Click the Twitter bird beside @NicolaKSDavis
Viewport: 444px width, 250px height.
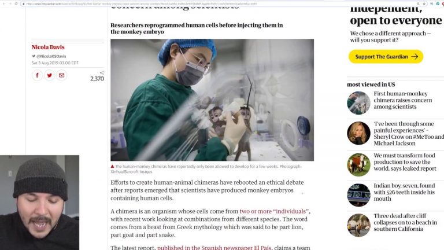(x=34, y=56)
